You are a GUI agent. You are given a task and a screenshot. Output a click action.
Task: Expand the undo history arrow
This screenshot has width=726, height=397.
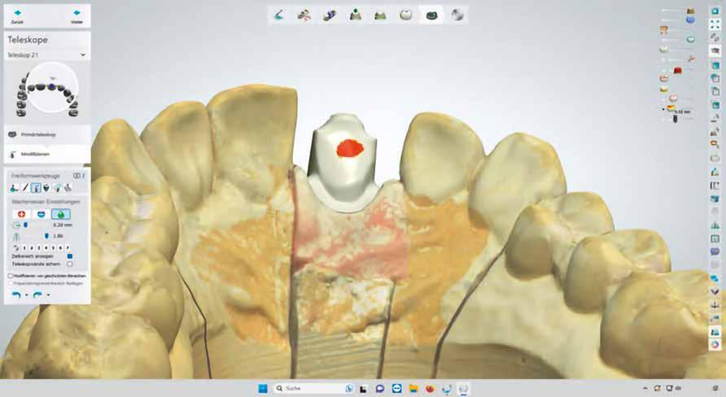pyautogui.click(x=26, y=295)
